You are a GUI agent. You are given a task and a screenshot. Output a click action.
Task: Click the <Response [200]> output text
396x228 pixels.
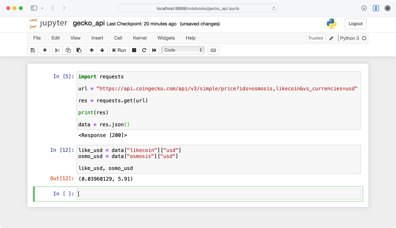click(x=103, y=135)
